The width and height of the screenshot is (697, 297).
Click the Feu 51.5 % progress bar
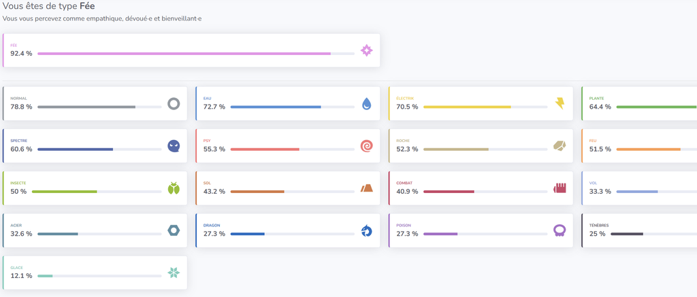[657, 149]
